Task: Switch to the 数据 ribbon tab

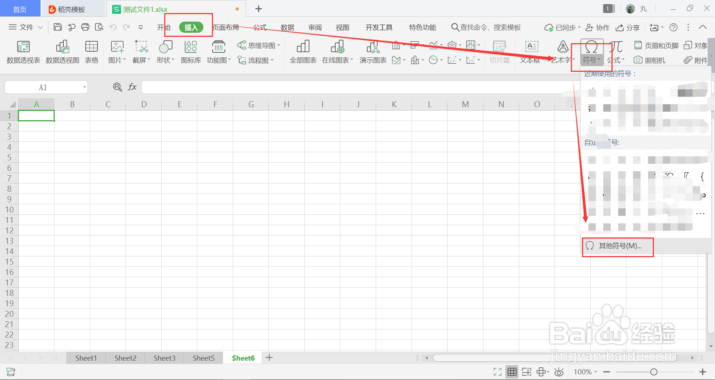Action: click(x=287, y=27)
